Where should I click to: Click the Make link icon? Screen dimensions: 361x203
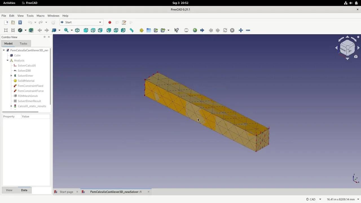[156, 30]
